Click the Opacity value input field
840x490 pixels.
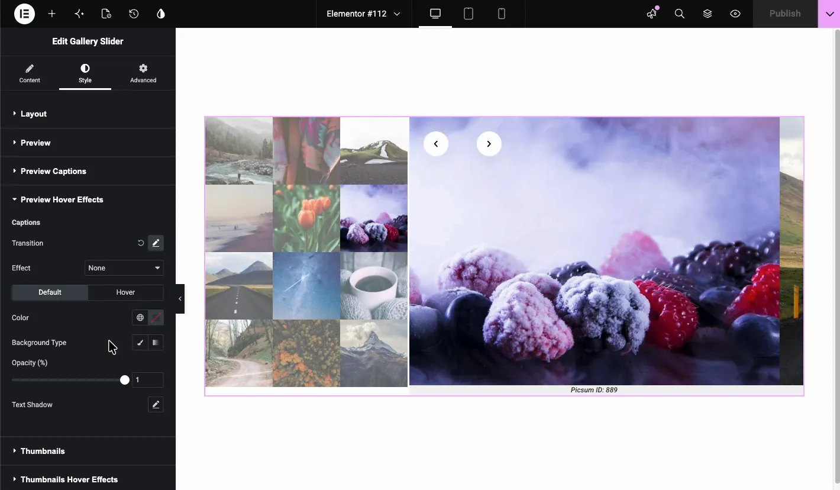pyautogui.click(x=147, y=380)
